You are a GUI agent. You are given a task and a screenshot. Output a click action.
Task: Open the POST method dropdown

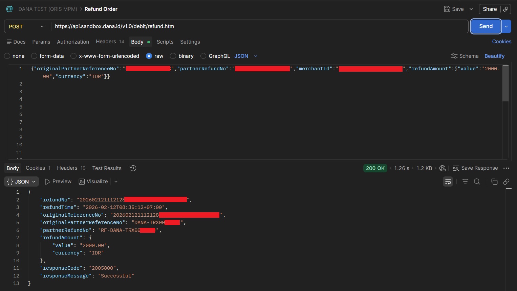pos(27,26)
